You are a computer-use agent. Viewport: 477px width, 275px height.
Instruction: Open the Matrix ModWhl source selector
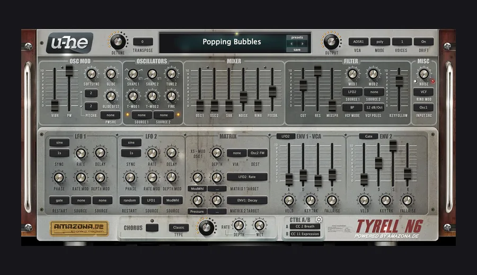[x=197, y=189]
